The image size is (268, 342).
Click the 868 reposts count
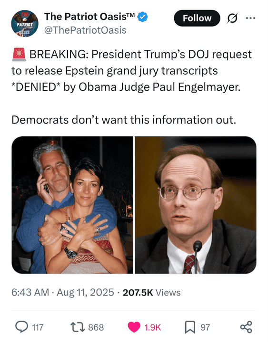click(x=96, y=327)
